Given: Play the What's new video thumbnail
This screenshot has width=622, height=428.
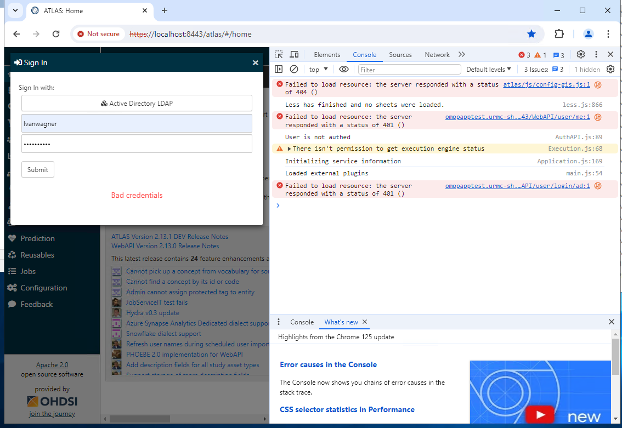Looking at the screenshot, I should pyautogui.click(x=540, y=414).
